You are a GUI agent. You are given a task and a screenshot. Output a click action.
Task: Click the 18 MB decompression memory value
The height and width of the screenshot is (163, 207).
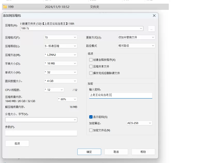tap(73, 107)
